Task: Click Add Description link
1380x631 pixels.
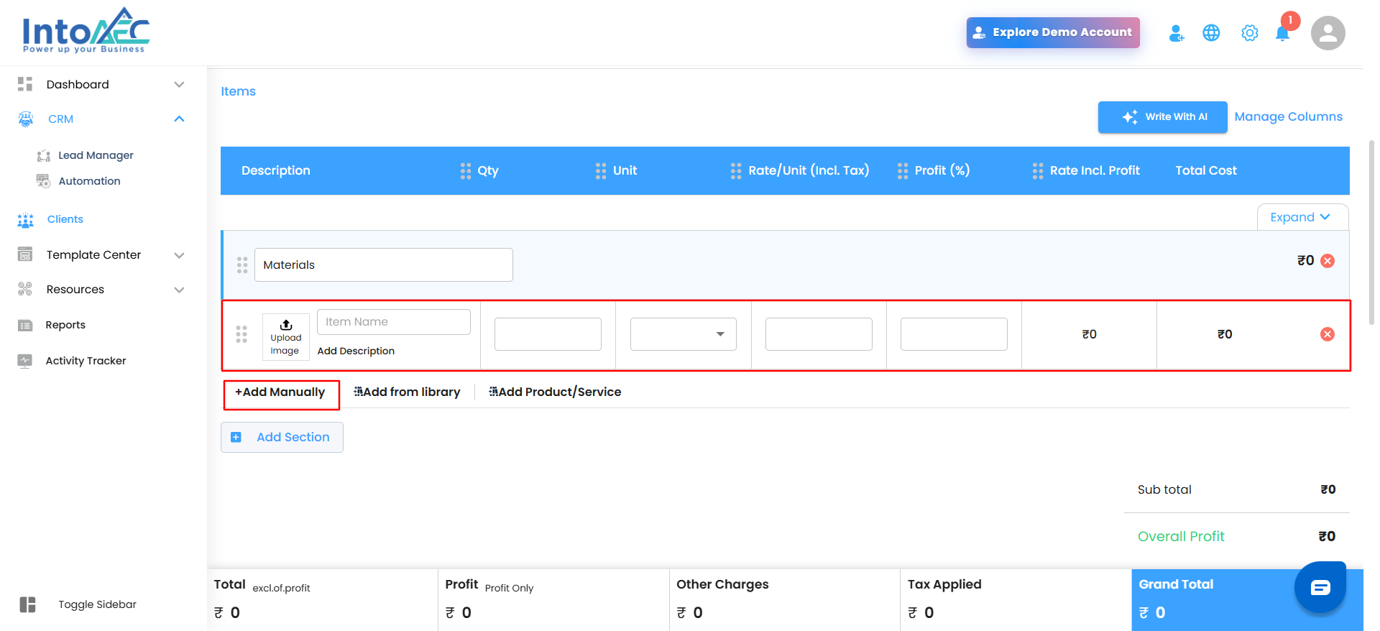Action: pyautogui.click(x=356, y=351)
